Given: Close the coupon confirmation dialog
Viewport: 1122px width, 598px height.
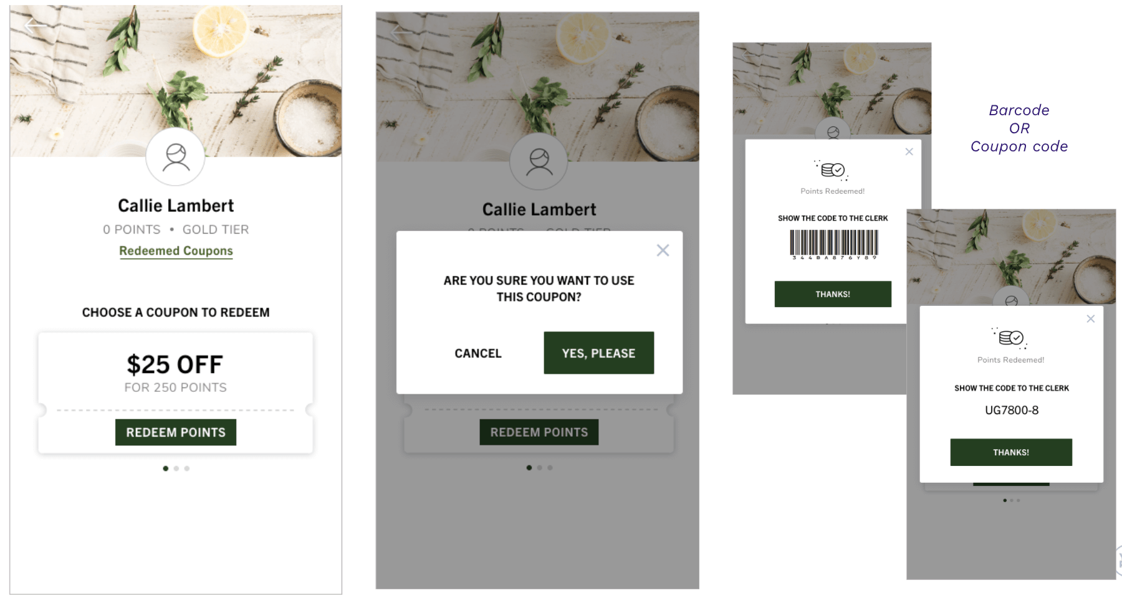Looking at the screenshot, I should pyautogui.click(x=663, y=250).
